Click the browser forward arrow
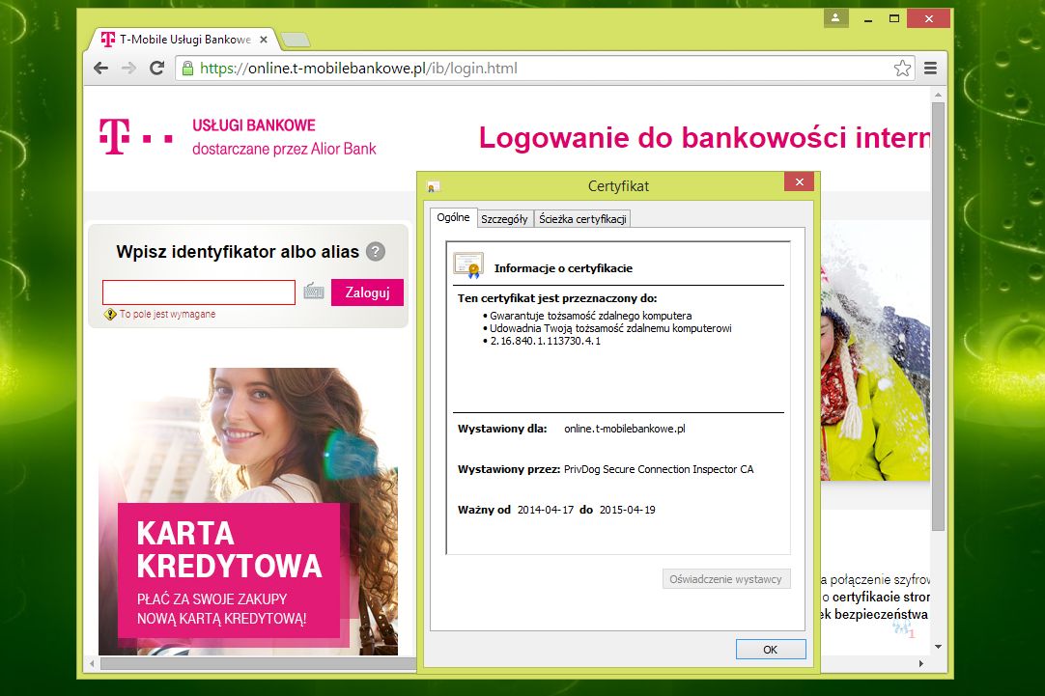This screenshot has height=696, width=1045. pyautogui.click(x=128, y=68)
